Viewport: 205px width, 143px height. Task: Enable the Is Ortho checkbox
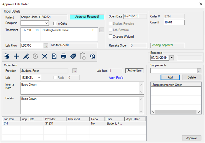56,23
